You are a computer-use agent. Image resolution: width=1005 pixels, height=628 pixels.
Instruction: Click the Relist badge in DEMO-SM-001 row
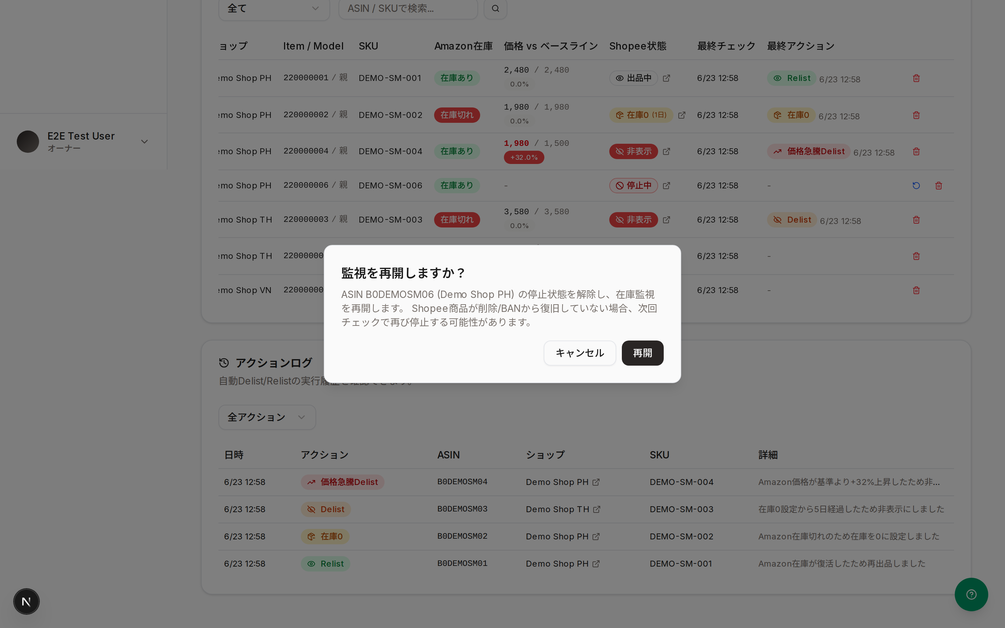point(791,78)
